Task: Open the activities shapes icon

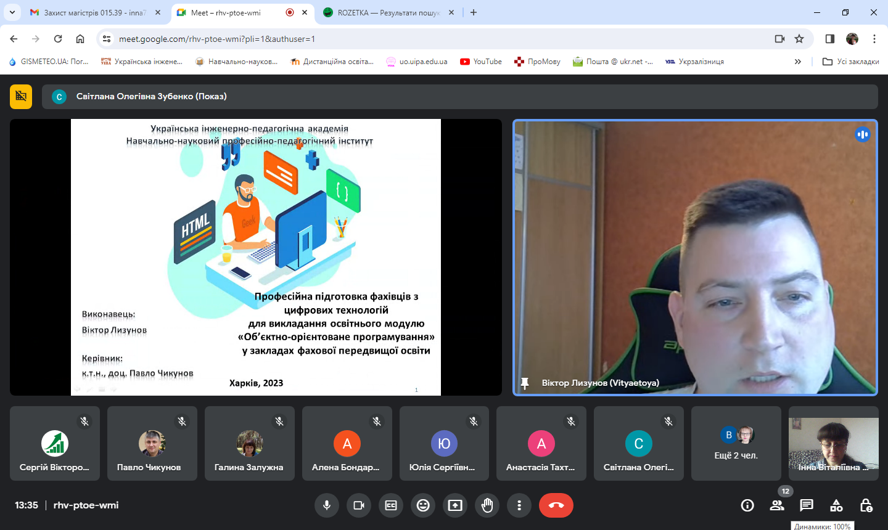Action: [x=836, y=505]
